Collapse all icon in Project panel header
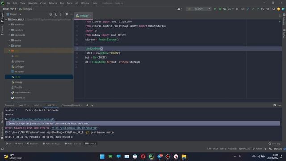The height and width of the screenshot is (161, 286). 61,14
